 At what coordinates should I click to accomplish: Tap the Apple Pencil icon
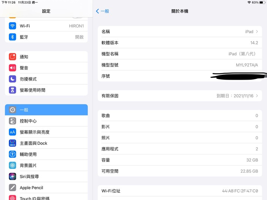pos(13,187)
